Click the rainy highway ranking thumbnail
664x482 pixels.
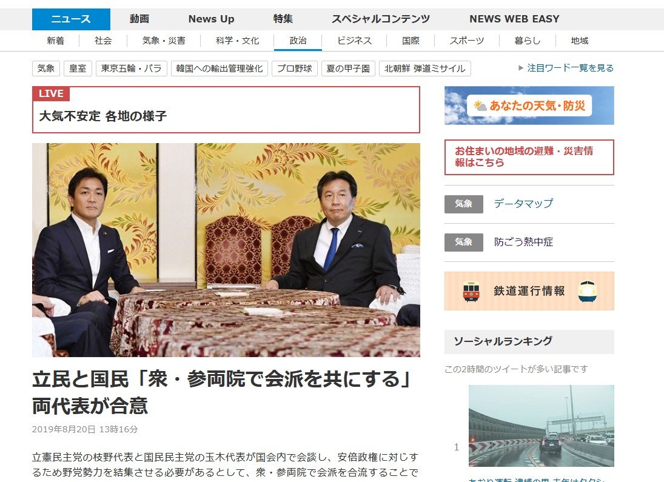point(541,426)
